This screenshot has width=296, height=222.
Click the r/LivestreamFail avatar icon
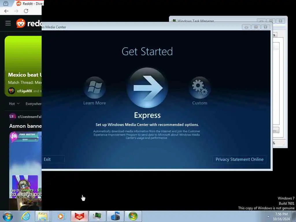(x=12, y=116)
